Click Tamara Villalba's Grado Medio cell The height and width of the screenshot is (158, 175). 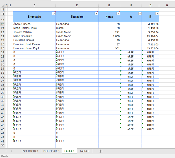tap(77, 32)
